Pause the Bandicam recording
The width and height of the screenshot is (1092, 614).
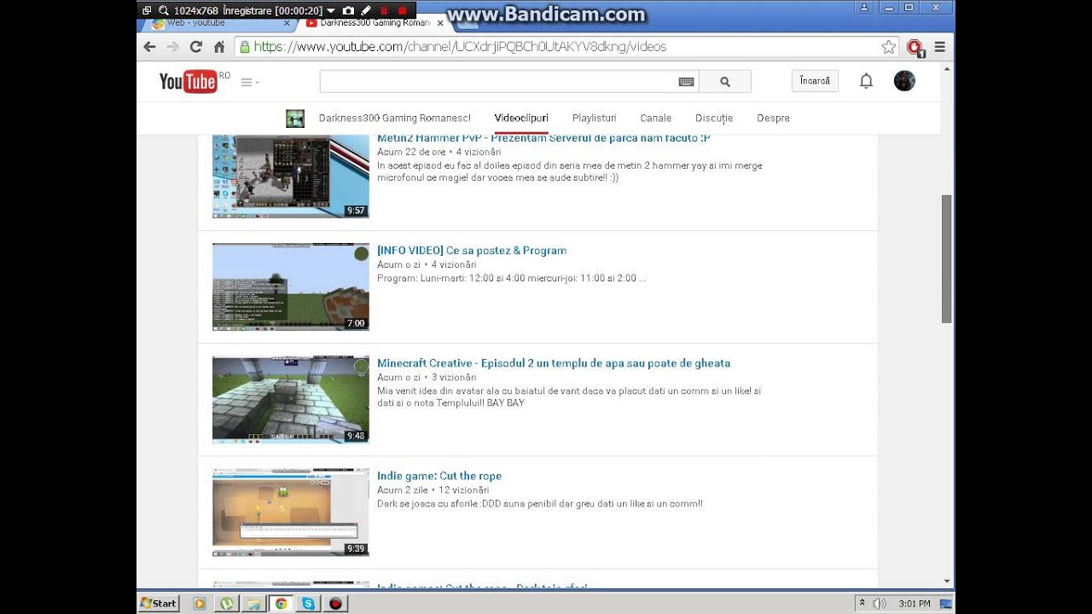(385, 10)
